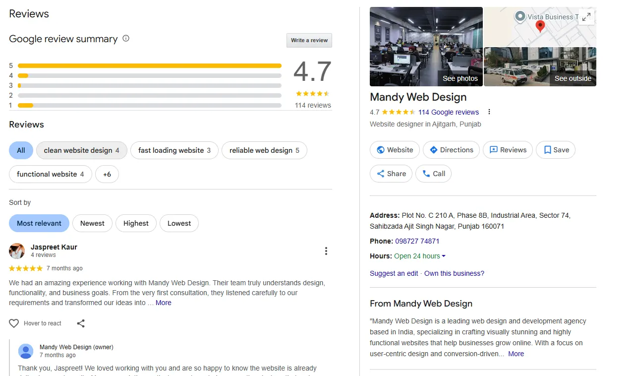Open business options three-dot menu

[x=489, y=112]
